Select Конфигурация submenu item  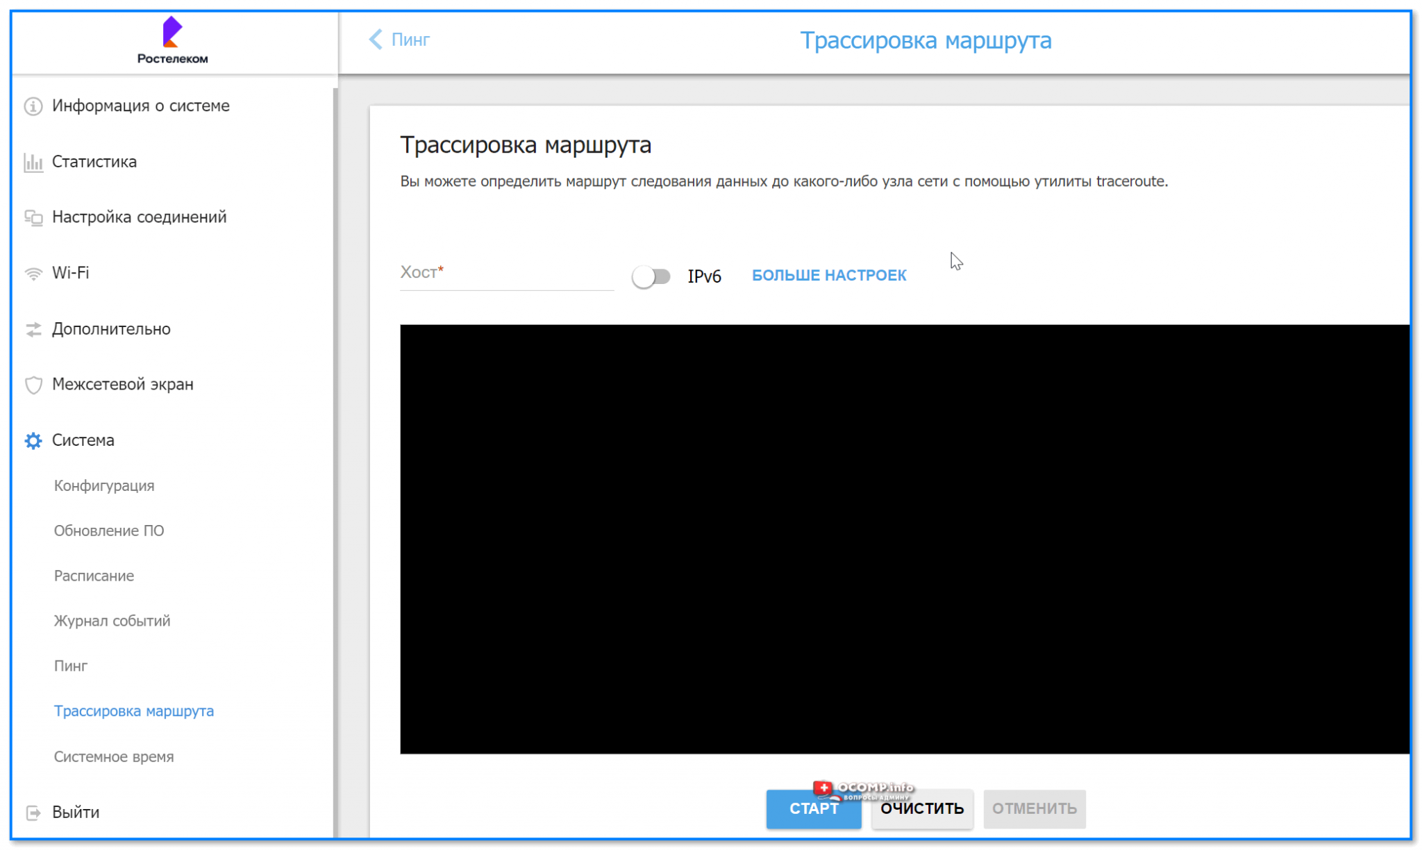tap(104, 485)
